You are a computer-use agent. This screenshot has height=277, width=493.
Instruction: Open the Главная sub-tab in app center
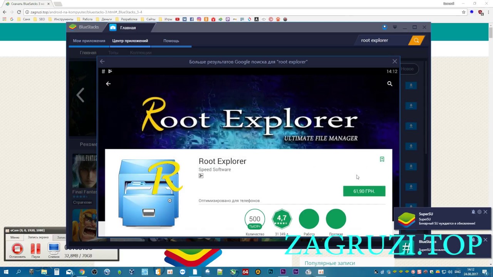click(x=88, y=53)
